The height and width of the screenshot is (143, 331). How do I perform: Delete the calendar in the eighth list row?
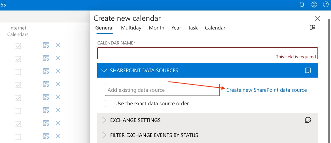(58, 136)
